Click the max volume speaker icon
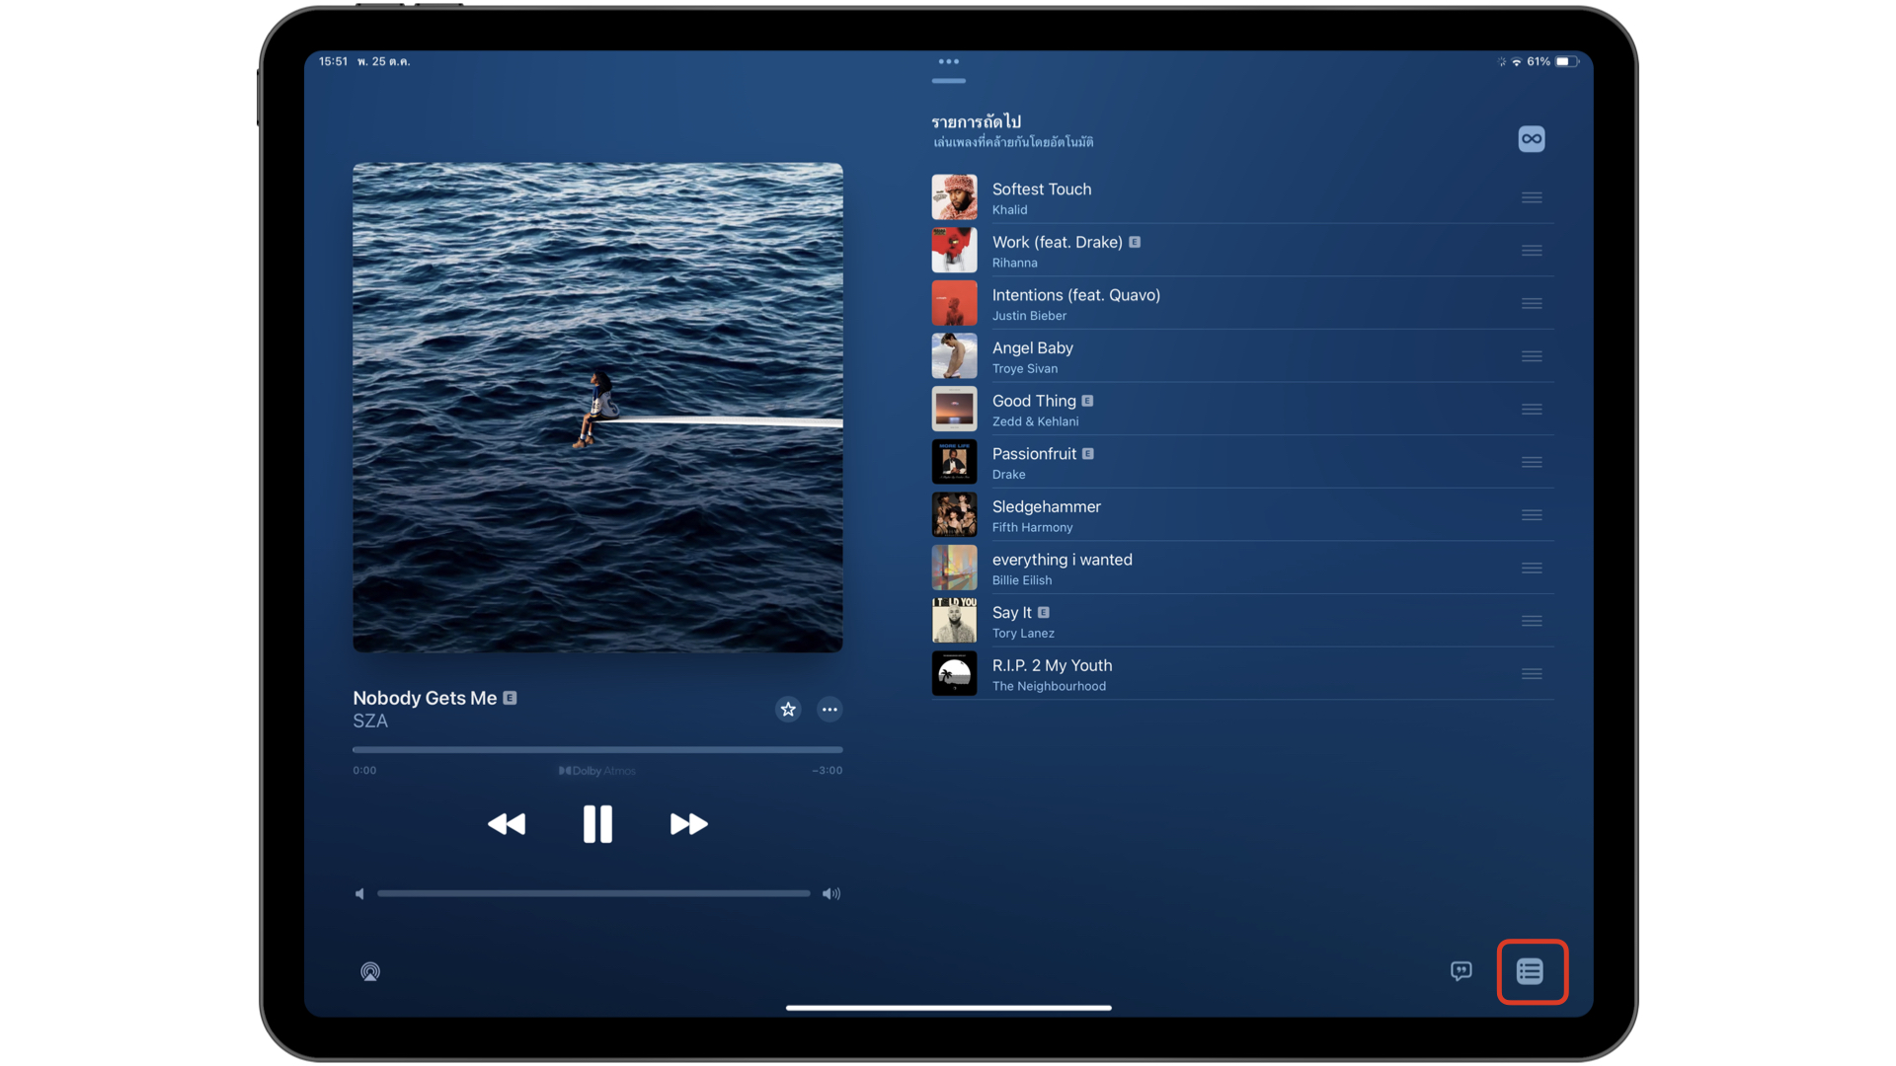1896x1066 pixels. [x=831, y=893]
